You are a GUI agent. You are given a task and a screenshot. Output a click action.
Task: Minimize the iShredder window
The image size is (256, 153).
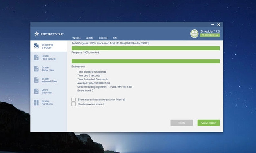[213, 24]
